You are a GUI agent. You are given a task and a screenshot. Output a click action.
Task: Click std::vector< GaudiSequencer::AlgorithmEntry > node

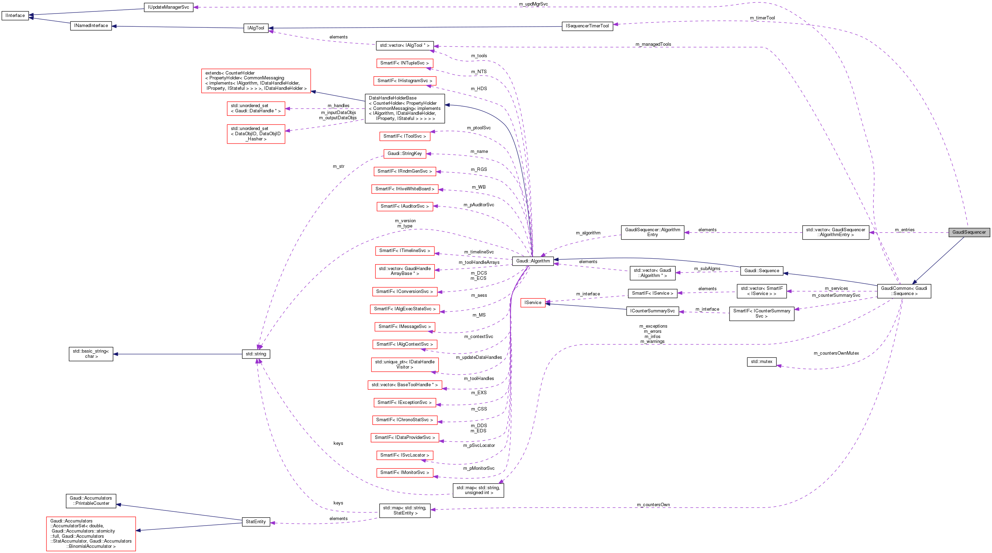836,233
